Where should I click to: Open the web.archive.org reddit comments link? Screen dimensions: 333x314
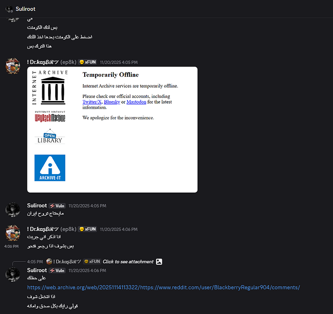click(x=164, y=287)
